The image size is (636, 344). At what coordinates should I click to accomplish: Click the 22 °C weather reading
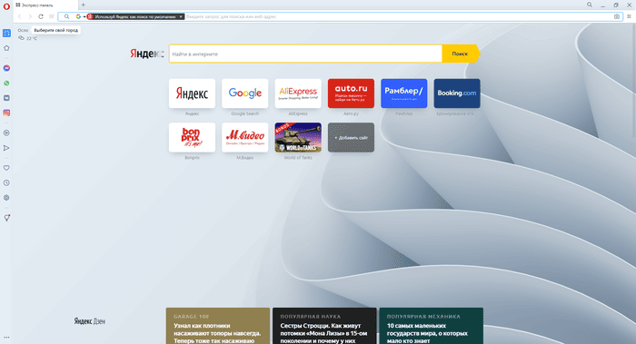(x=32, y=38)
